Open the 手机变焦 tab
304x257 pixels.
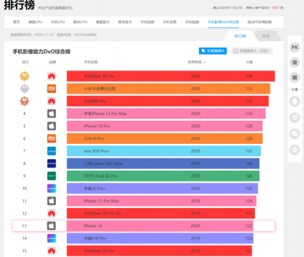pyautogui.click(x=170, y=22)
